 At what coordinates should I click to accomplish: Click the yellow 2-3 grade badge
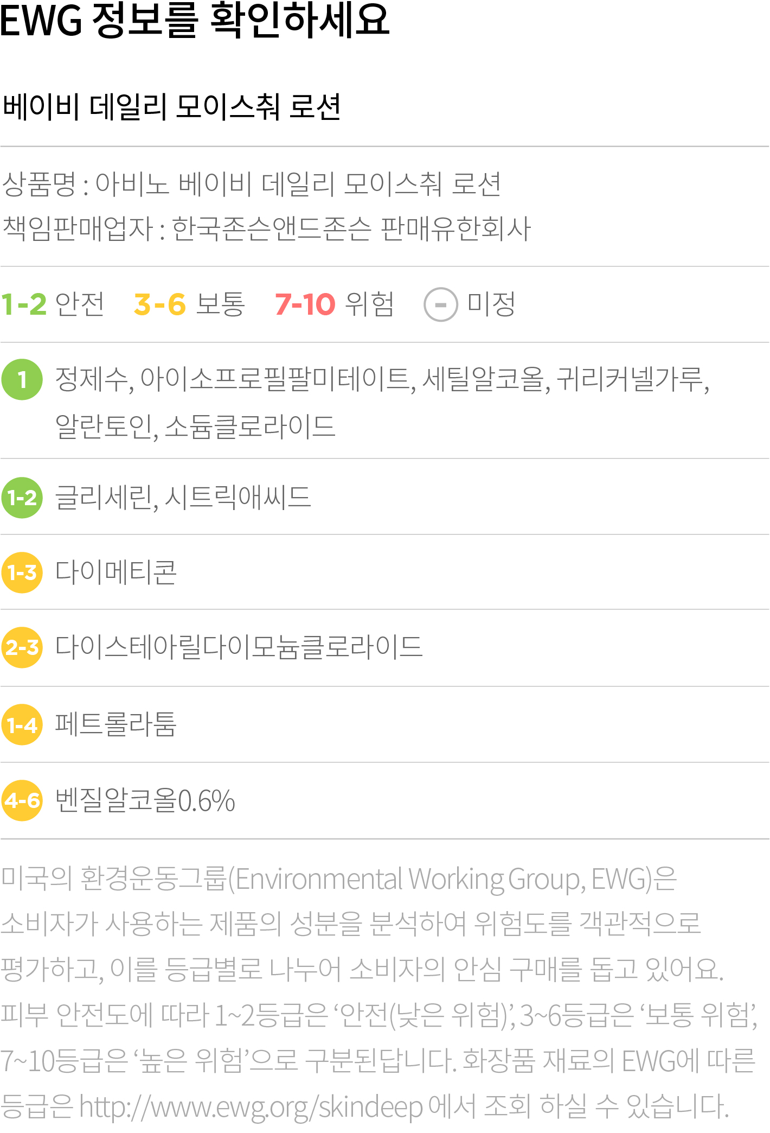[x=22, y=647]
